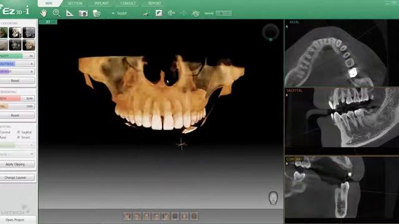Screen dimensions: 399x224
Task: Click the third head-orientation preset in bottom strip
Action: [x=147, y=216]
